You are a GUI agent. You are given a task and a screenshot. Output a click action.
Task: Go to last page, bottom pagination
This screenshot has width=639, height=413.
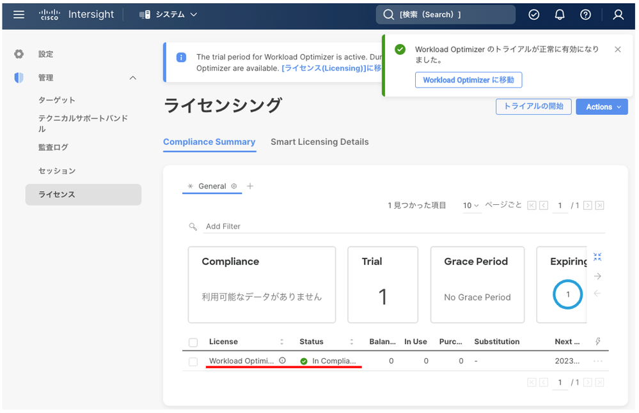coord(599,382)
